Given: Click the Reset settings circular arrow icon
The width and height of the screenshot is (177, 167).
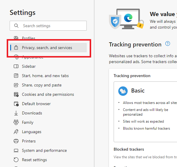Looking at the screenshot, I should pyautogui.click(x=16, y=160).
